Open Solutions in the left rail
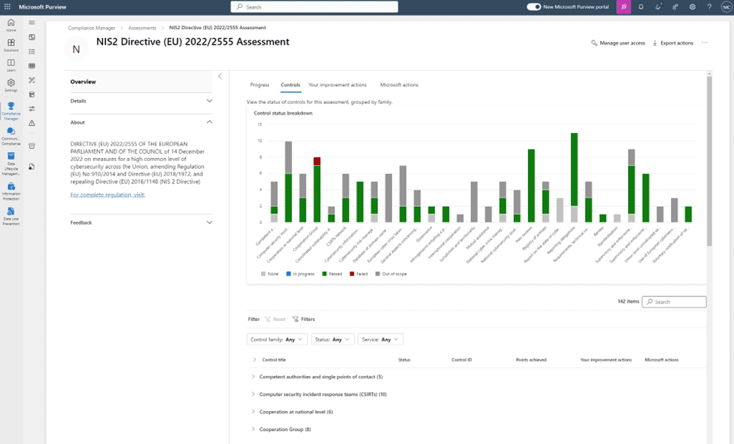 [x=11, y=45]
